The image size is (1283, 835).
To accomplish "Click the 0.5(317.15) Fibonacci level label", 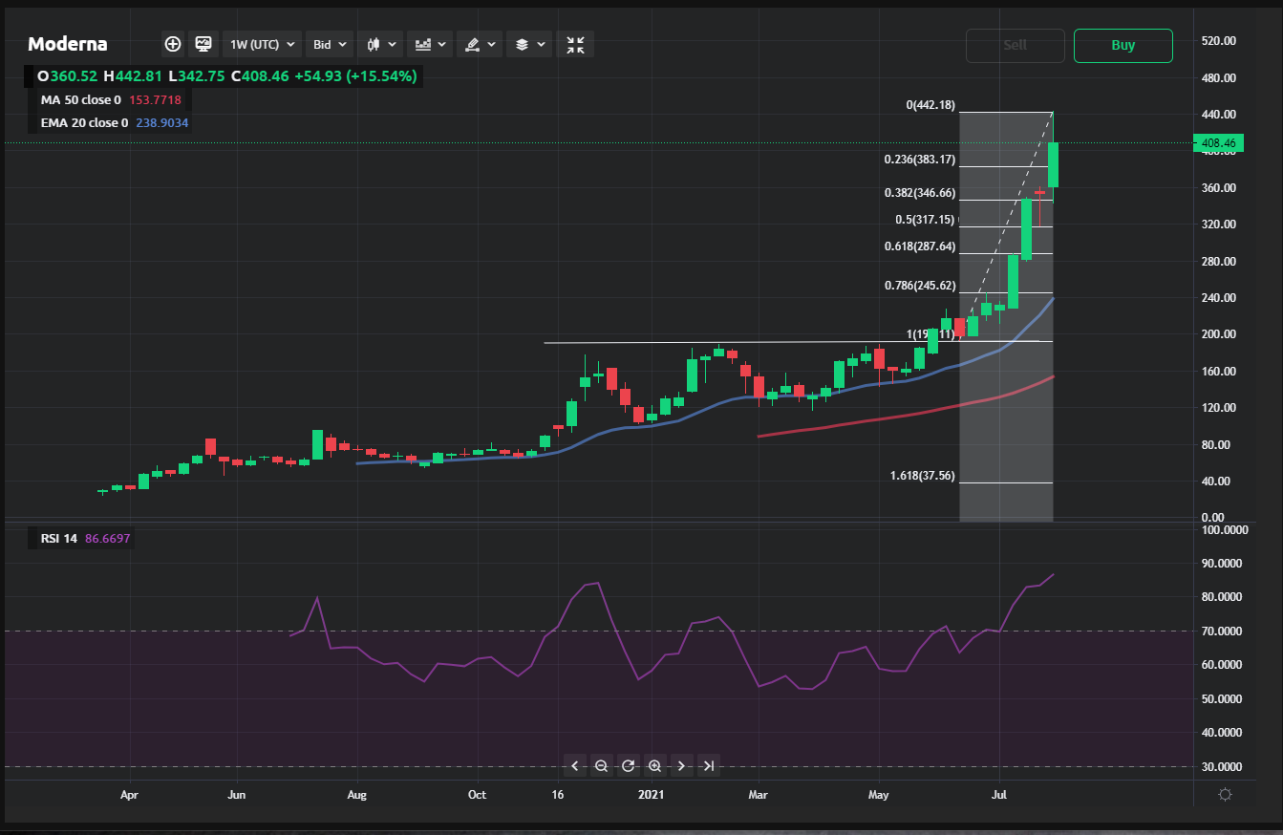I will [x=926, y=220].
